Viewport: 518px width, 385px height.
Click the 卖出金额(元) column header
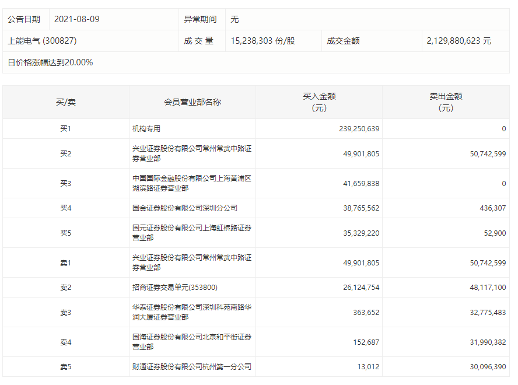pos(446,103)
